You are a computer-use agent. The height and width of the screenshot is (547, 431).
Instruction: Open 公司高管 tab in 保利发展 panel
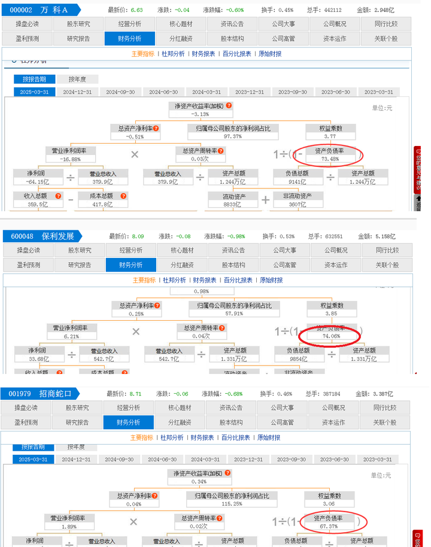point(285,265)
